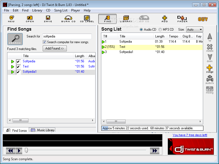This screenshot has height=164, width=219.
Task: Open the Fader tool
Action: coord(182,19)
